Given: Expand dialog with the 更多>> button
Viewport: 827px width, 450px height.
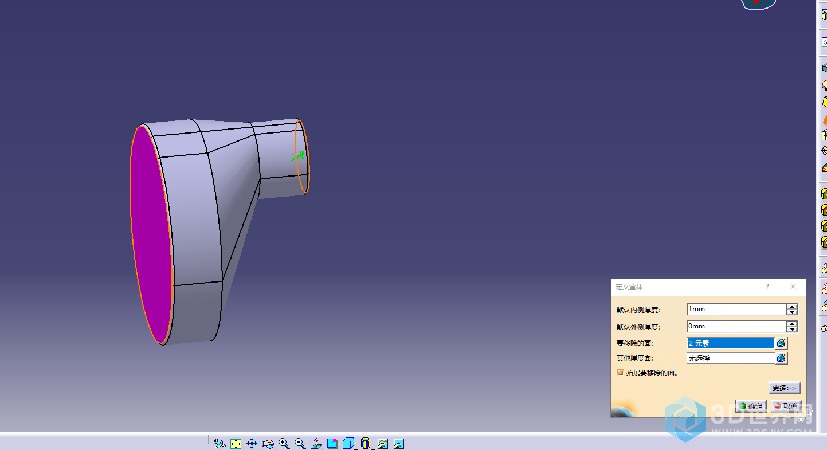Looking at the screenshot, I should pyautogui.click(x=784, y=388).
